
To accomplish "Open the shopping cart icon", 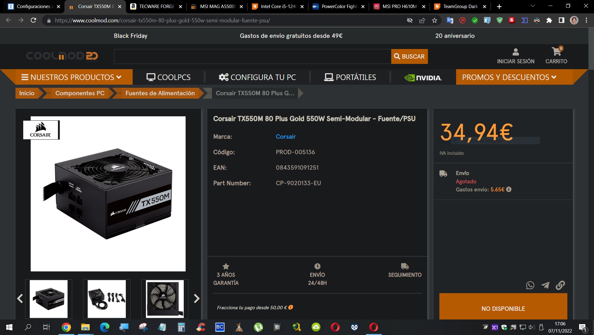I will point(556,52).
